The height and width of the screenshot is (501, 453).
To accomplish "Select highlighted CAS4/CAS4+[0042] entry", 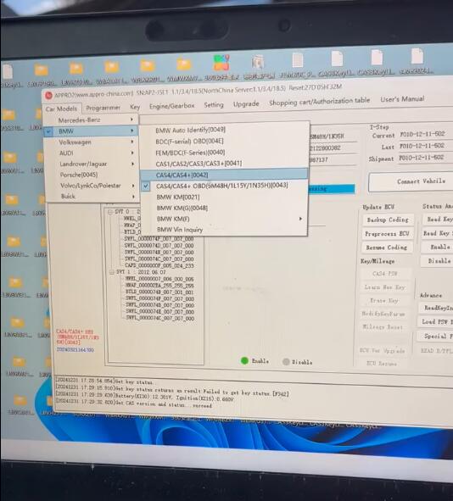I will 224,175.
